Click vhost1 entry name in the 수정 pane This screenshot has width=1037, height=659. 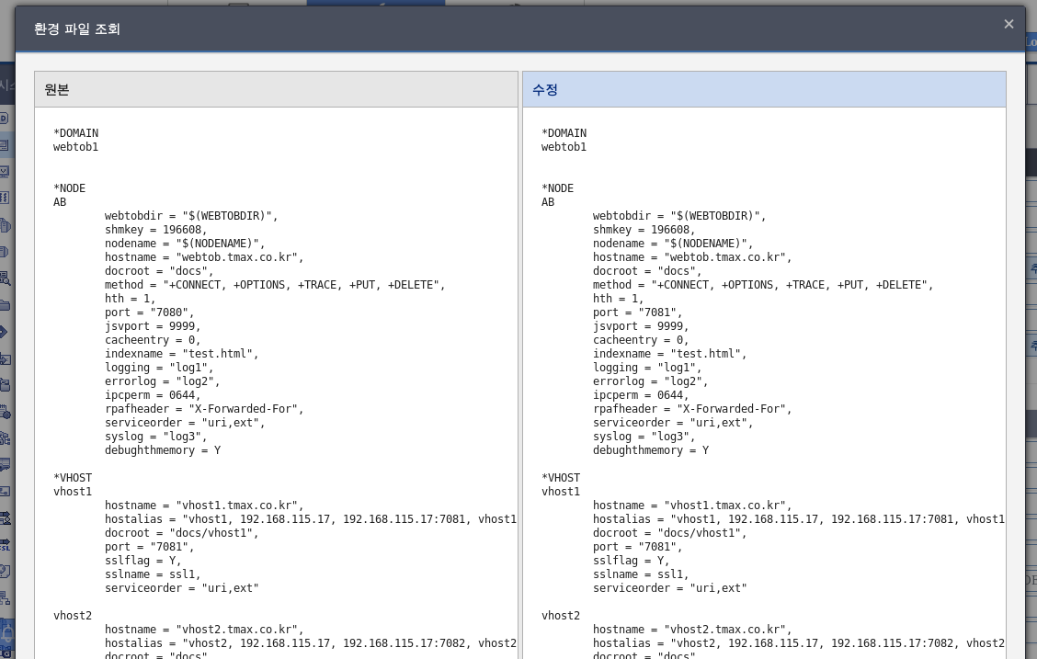[x=561, y=492]
